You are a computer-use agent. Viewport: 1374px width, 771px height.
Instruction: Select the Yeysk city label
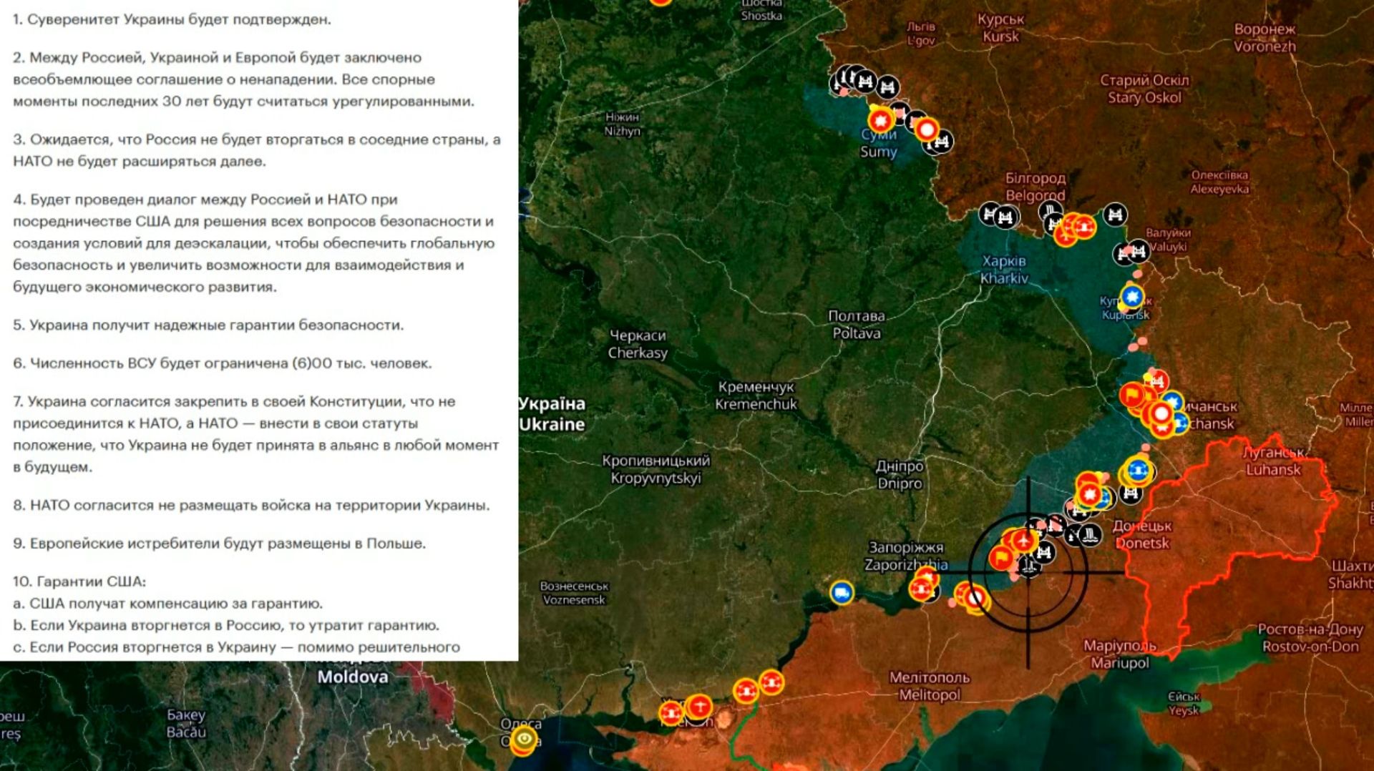click(x=1184, y=703)
